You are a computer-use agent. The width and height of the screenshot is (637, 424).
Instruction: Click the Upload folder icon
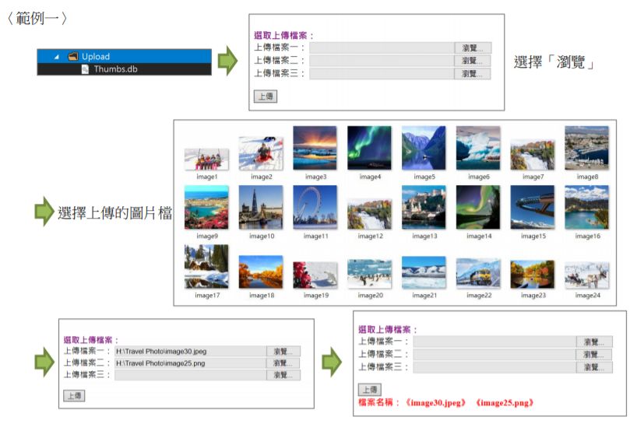72,56
